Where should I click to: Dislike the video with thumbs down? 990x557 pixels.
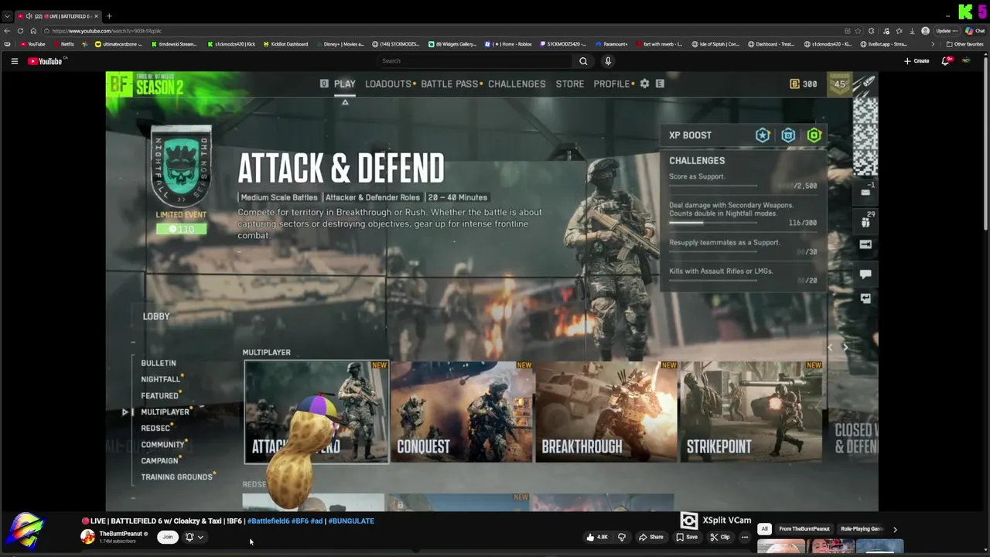(x=621, y=537)
